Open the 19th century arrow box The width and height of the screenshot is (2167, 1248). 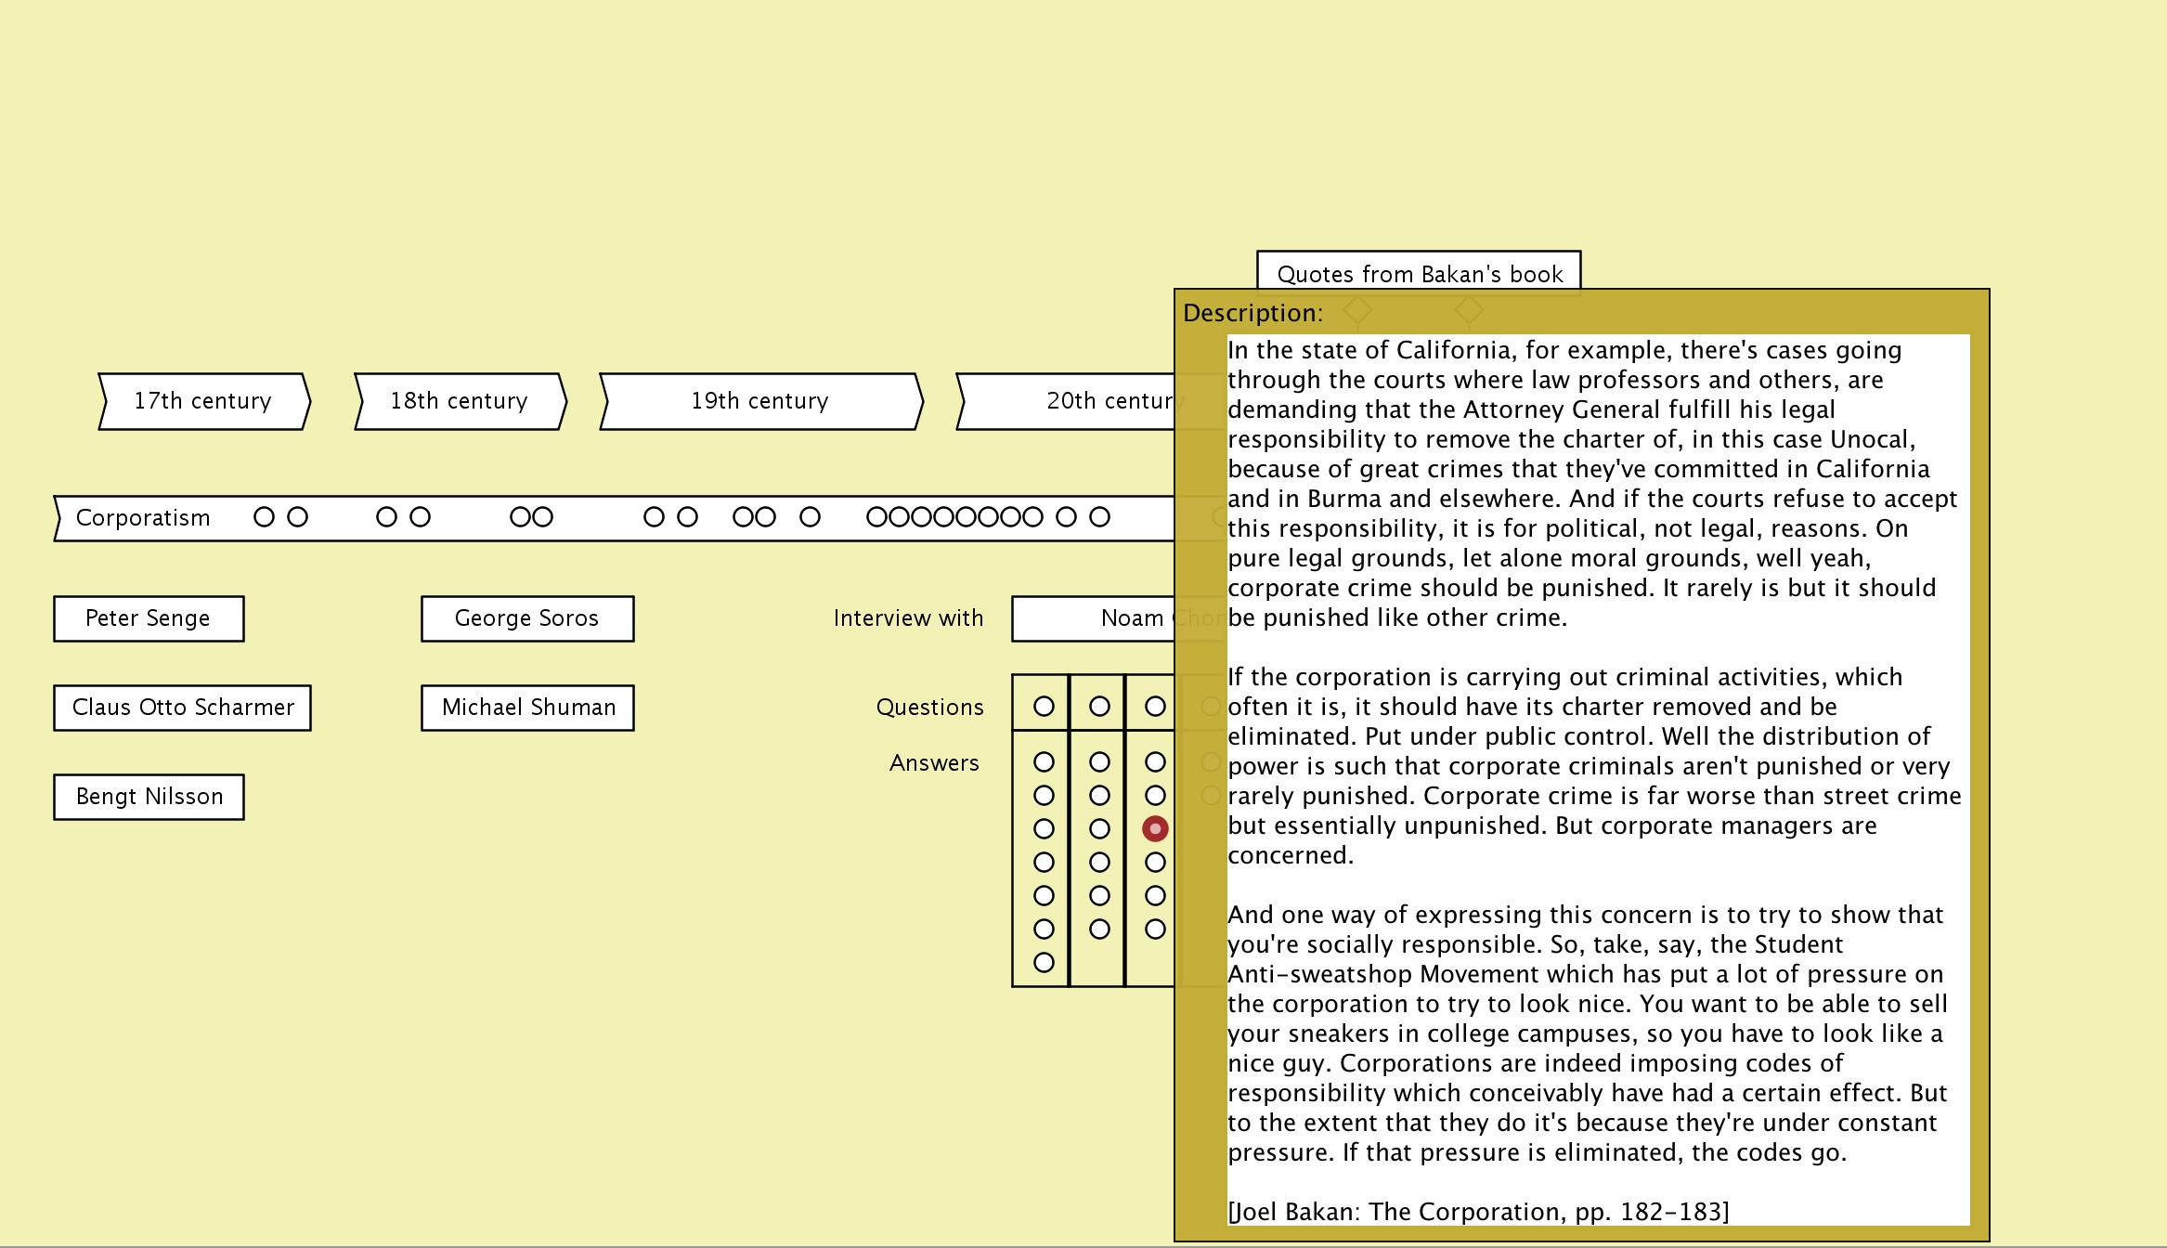coord(760,401)
